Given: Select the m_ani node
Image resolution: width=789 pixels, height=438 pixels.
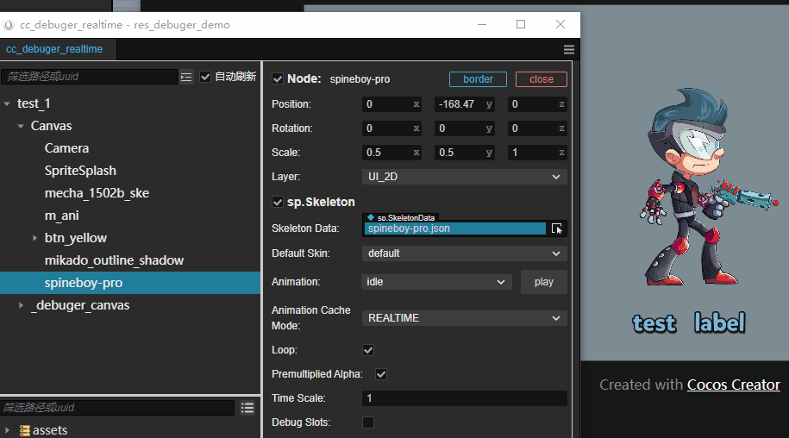Looking at the screenshot, I should tap(61, 216).
